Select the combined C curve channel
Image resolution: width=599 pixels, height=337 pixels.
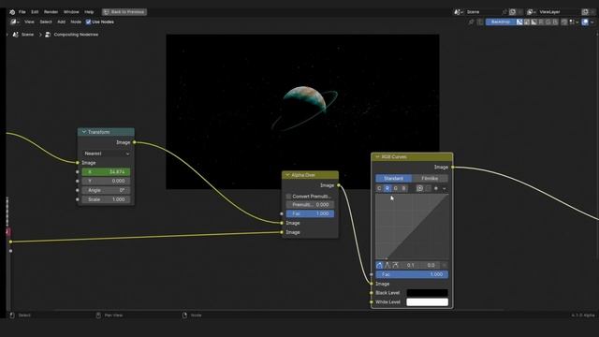379,188
